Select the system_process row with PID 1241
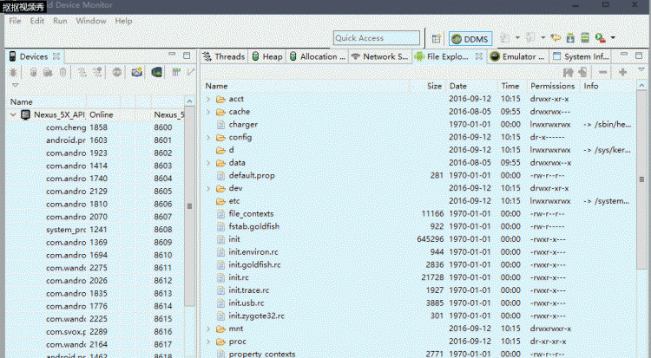Image resolution: width=651 pixels, height=358 pixels. (95, 230)
